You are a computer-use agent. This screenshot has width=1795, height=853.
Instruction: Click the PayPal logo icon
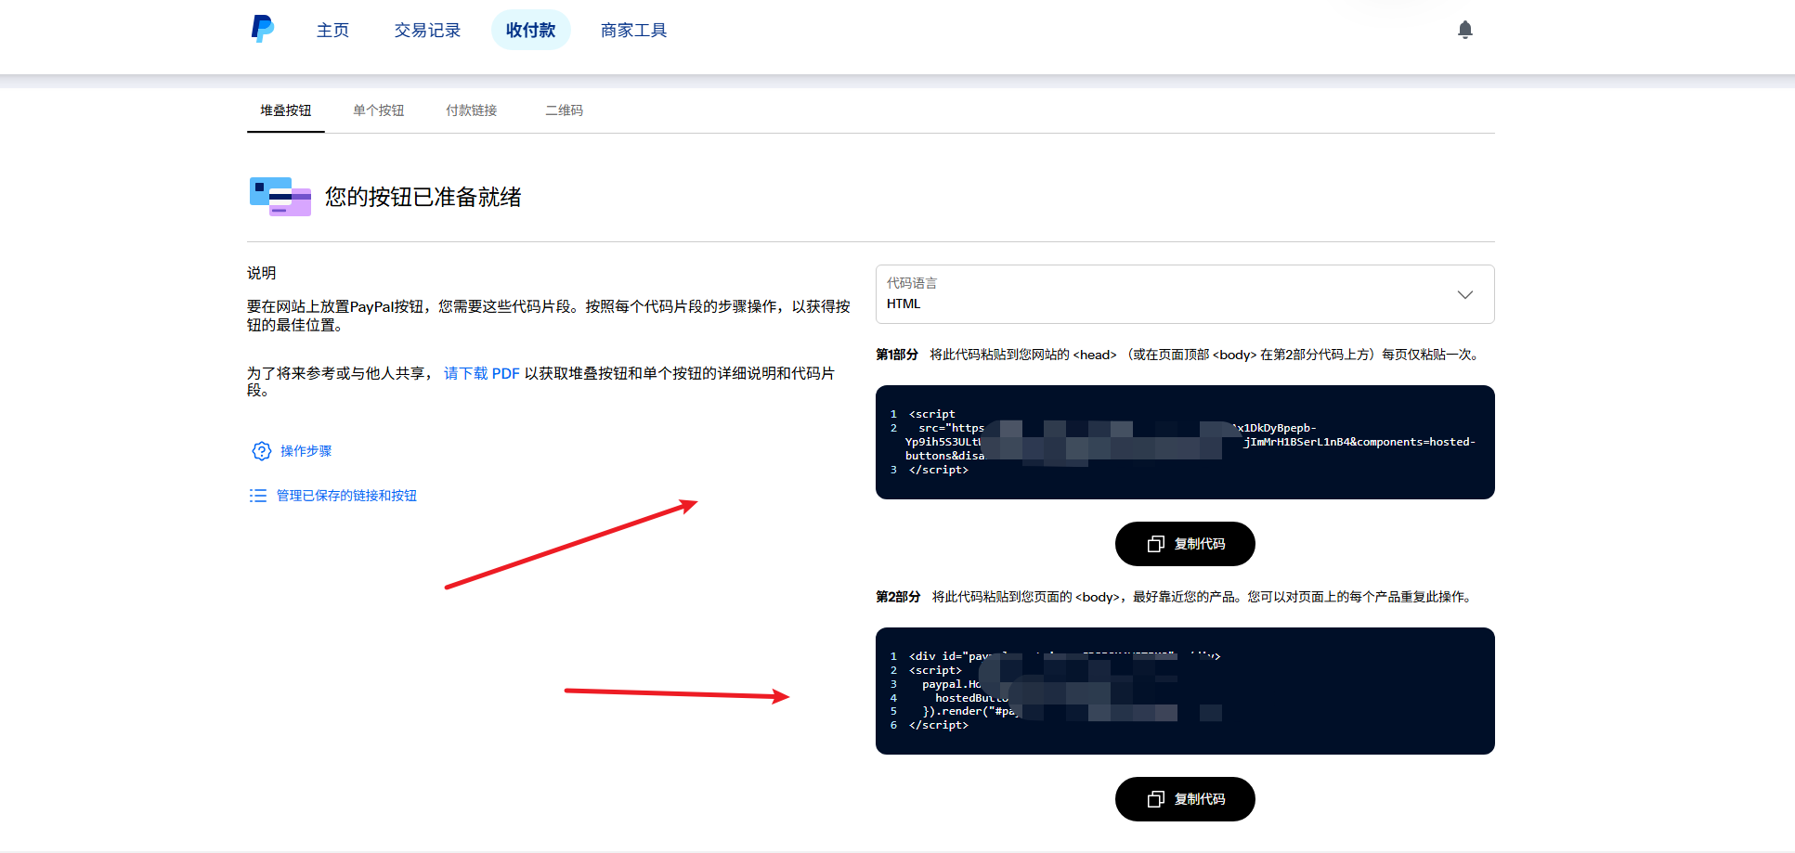click(263, 29)
